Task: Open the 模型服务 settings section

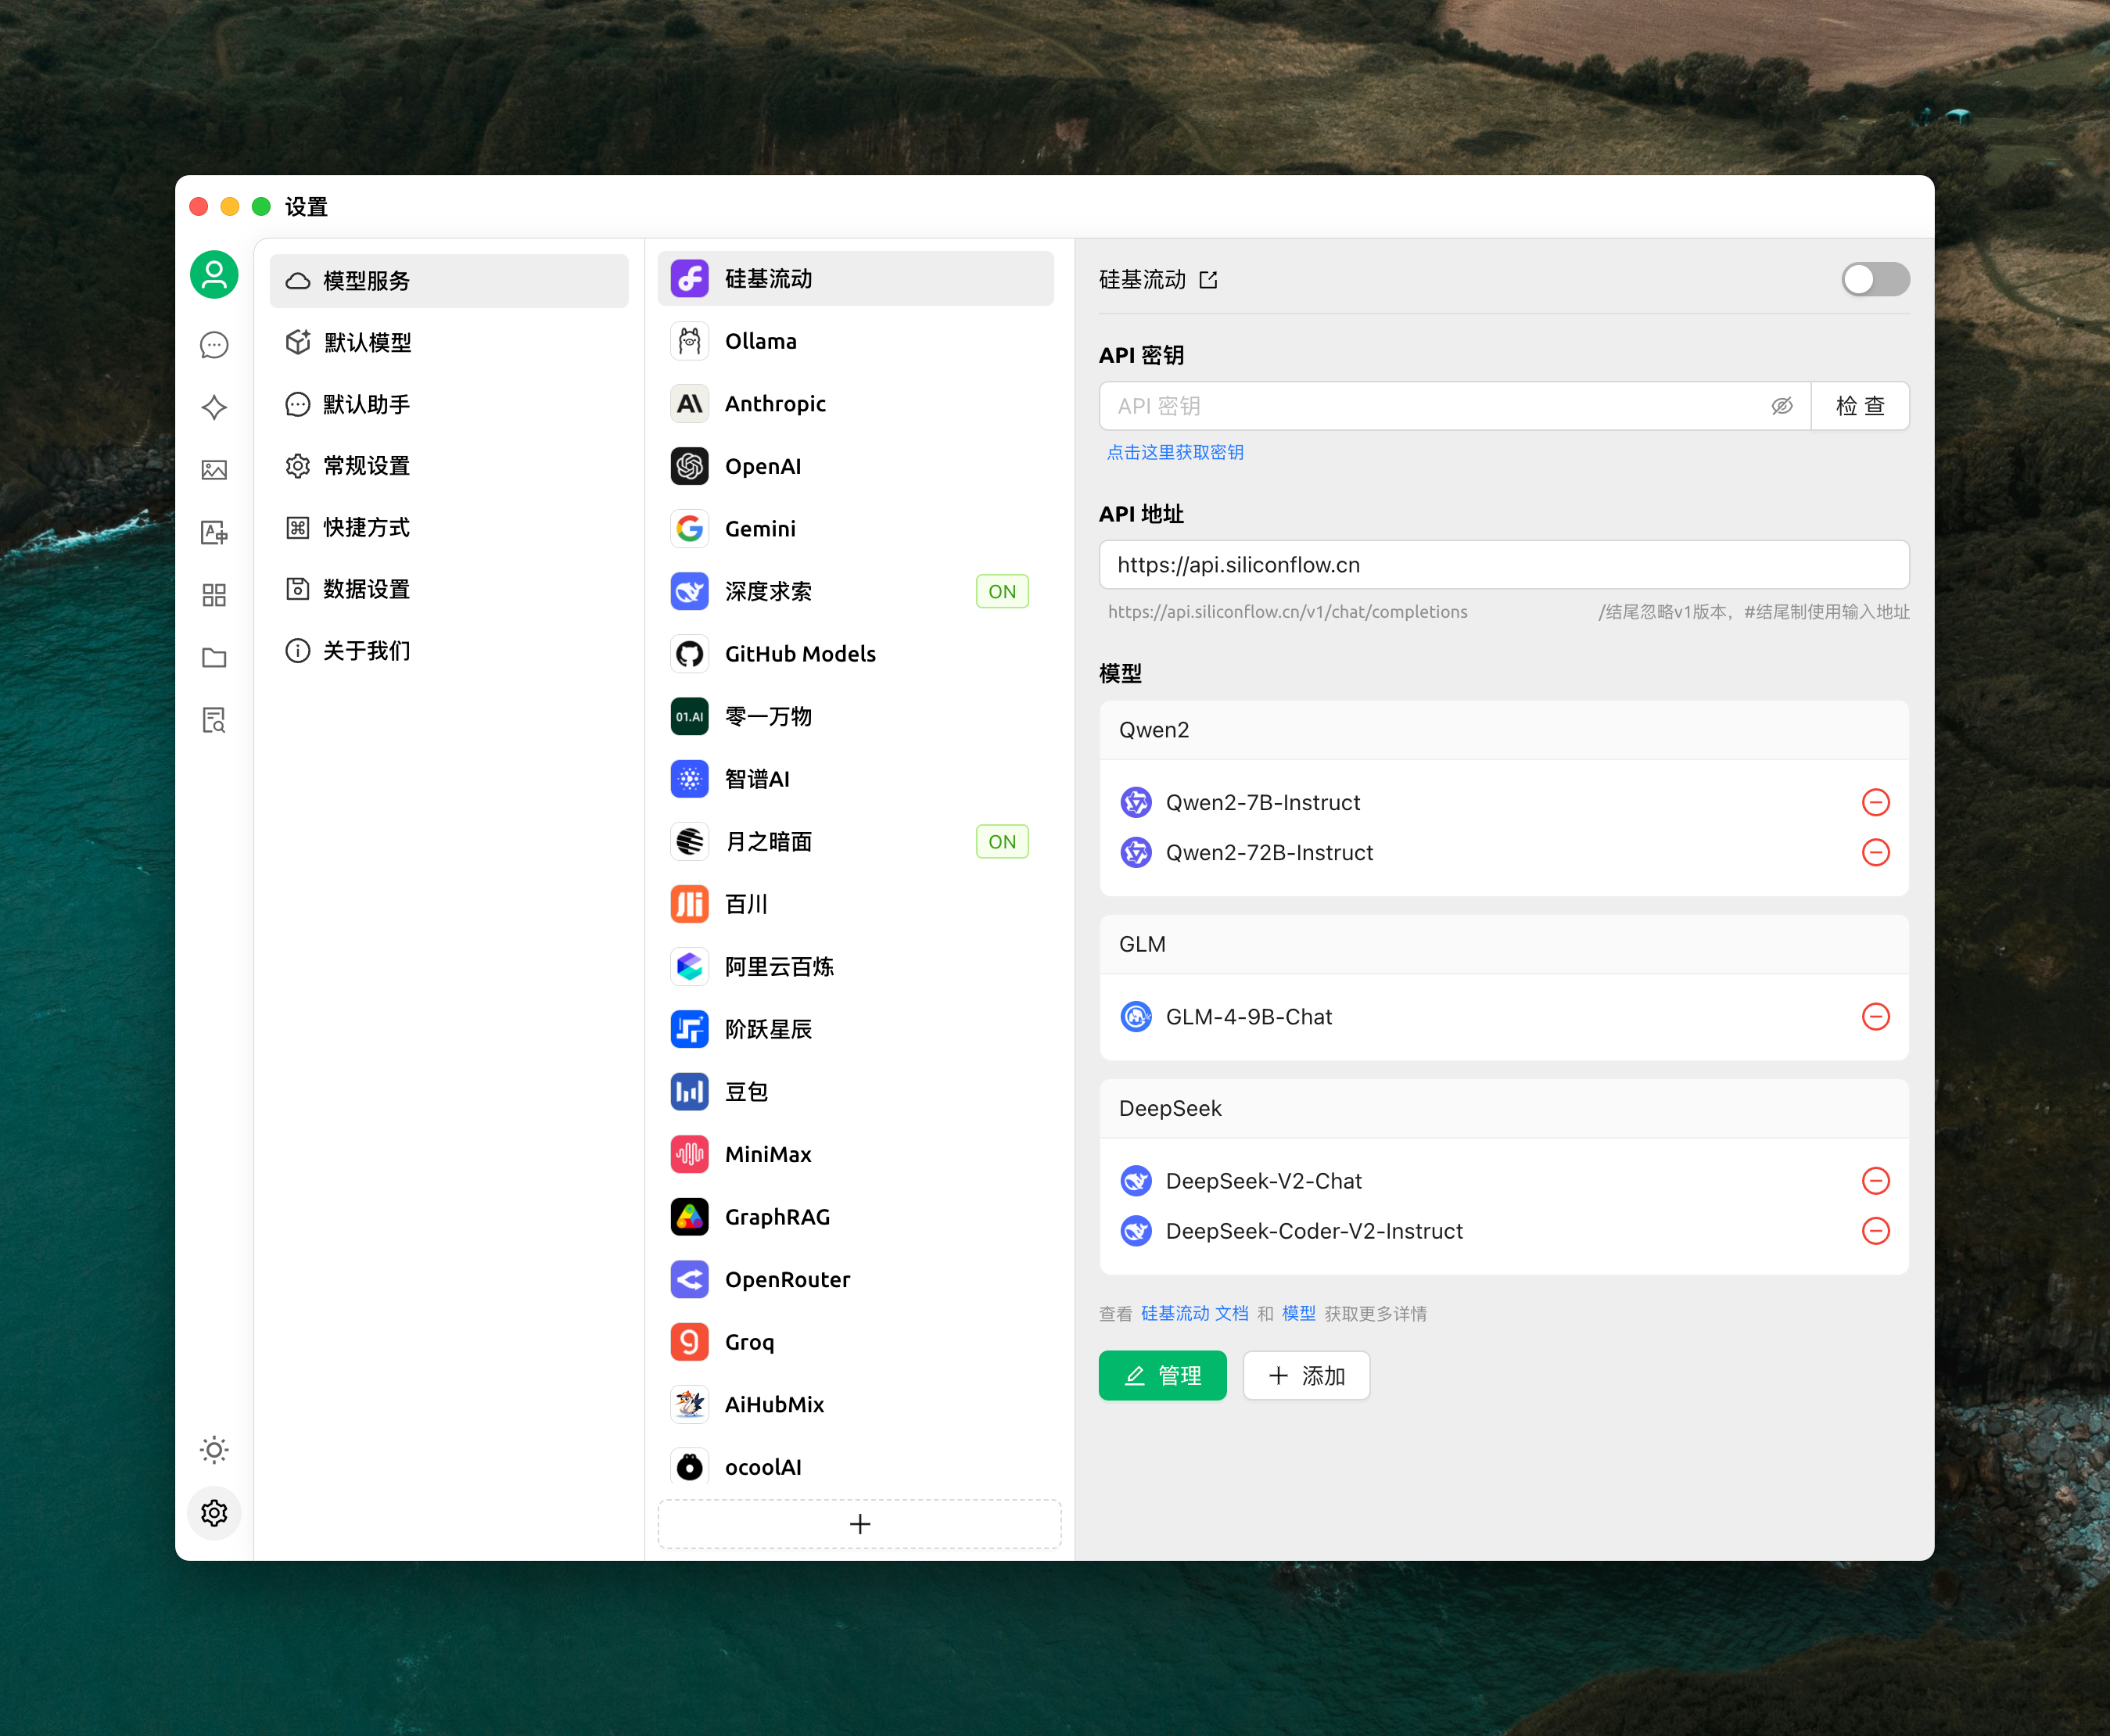Action: [449, 281]
